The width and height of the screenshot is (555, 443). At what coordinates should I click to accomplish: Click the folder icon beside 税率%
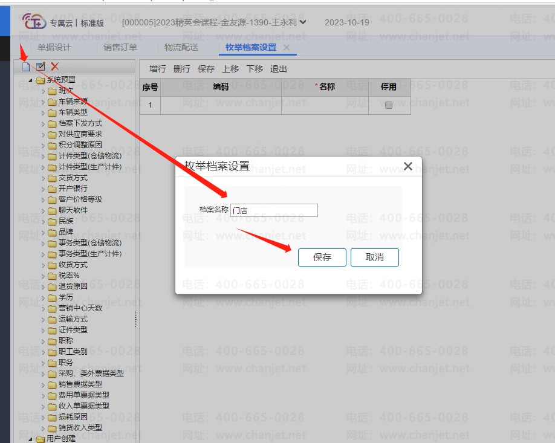[x=52, y=276]
